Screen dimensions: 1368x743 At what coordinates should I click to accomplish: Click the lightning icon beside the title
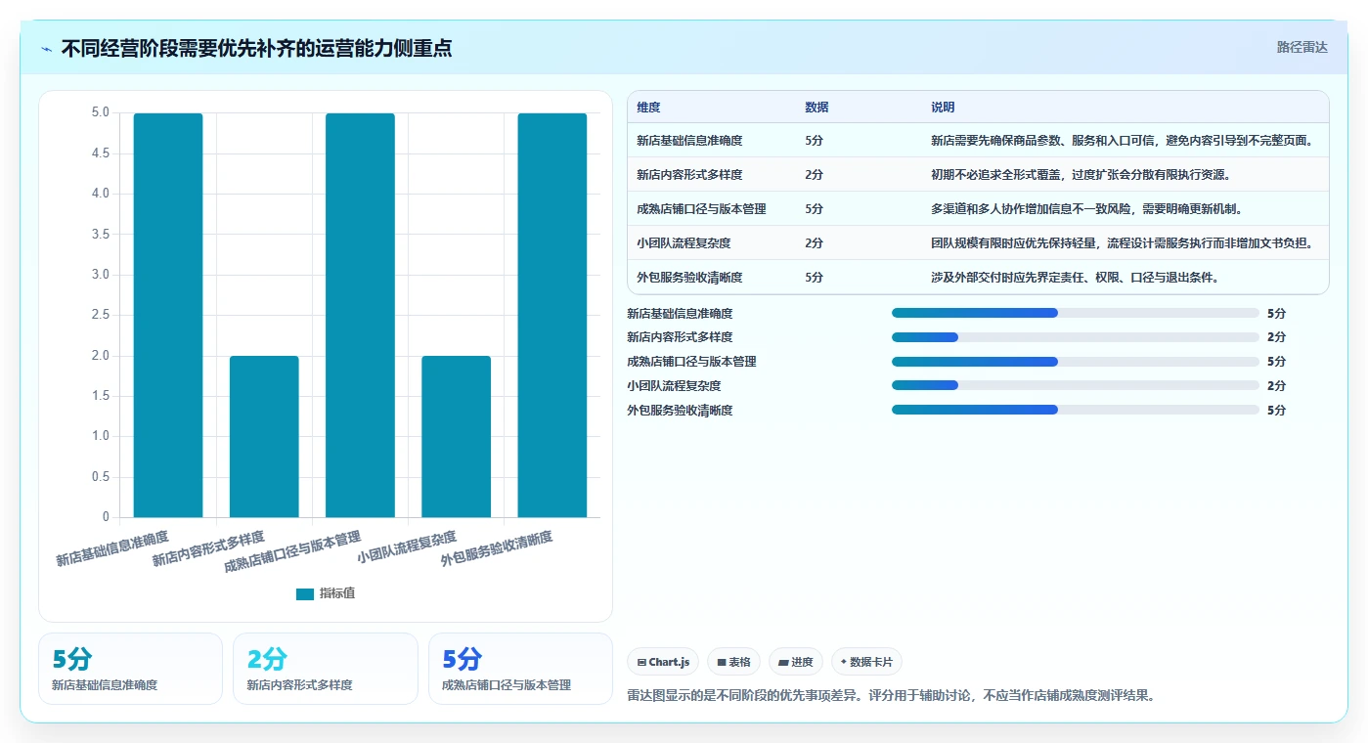pyautogui.click(x=46, y=49)
